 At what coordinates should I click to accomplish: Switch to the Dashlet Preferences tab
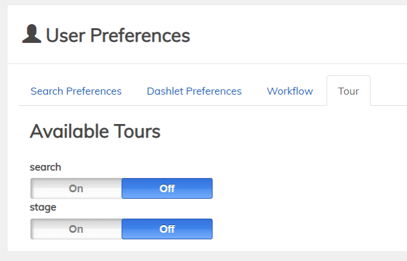pyautogui.click(x=194, y=91)
